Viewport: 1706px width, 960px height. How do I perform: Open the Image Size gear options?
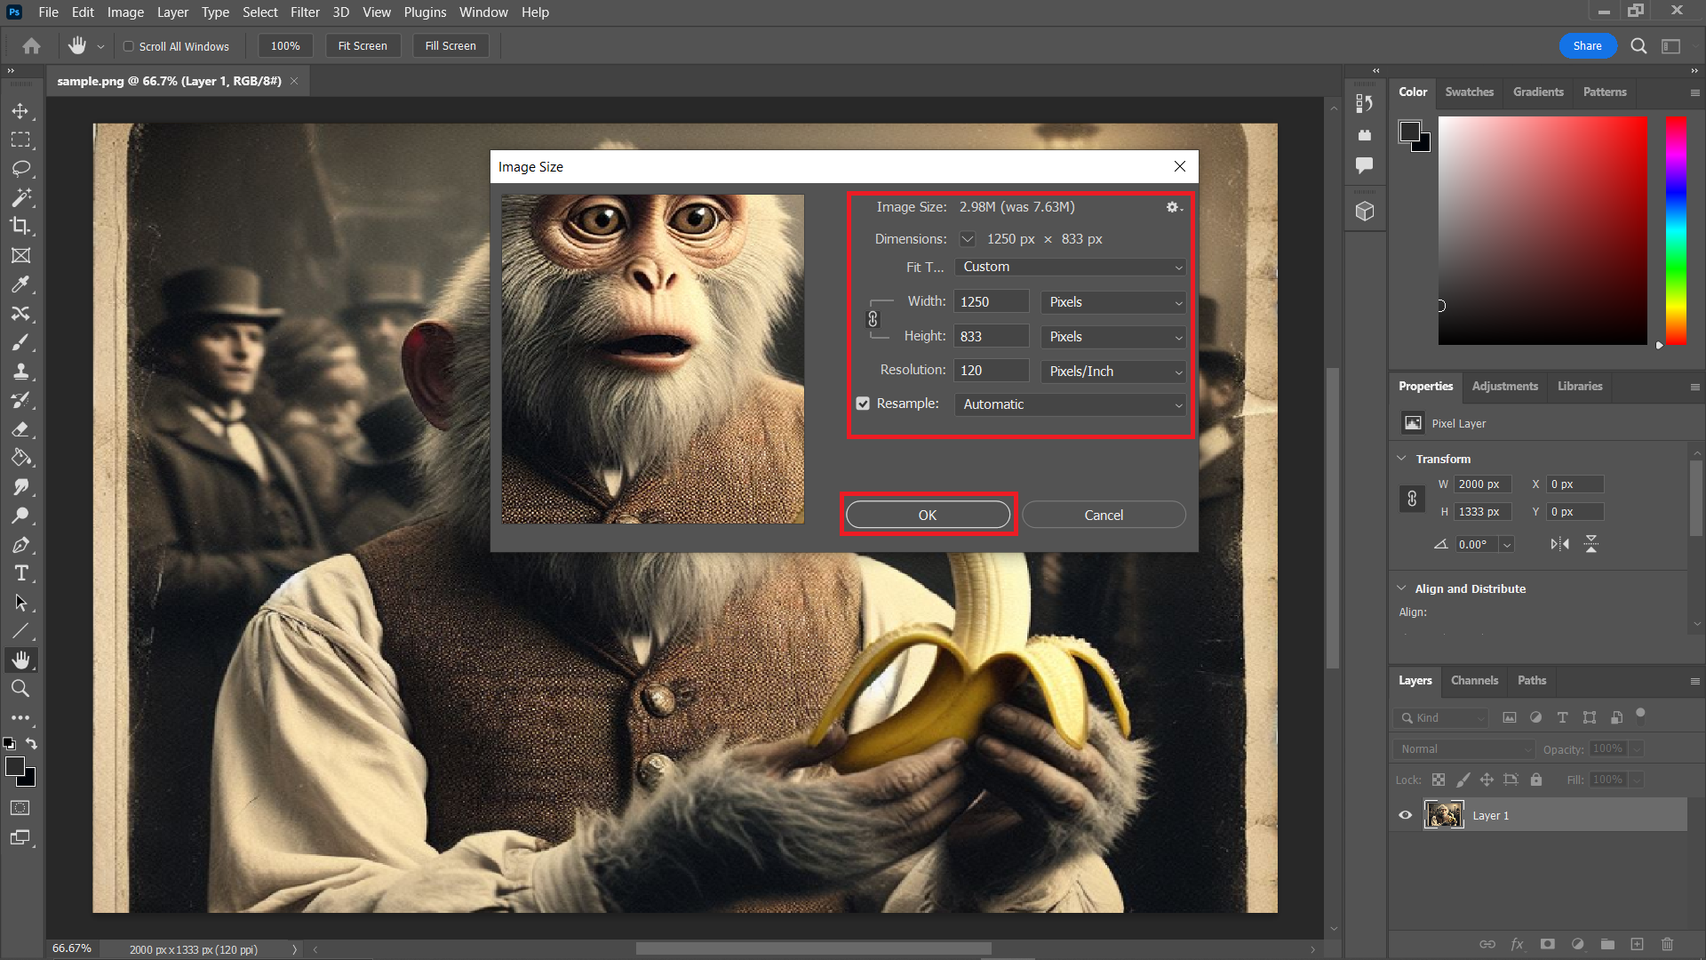[1172, 206]
